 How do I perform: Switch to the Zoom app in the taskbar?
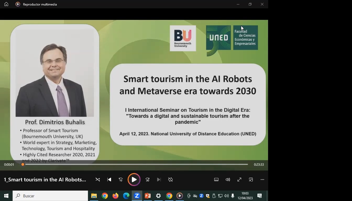click(137, 196)
